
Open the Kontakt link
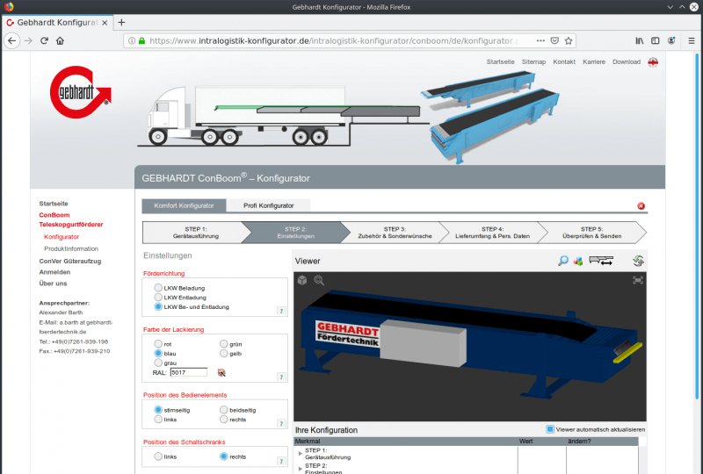point(564,61)
